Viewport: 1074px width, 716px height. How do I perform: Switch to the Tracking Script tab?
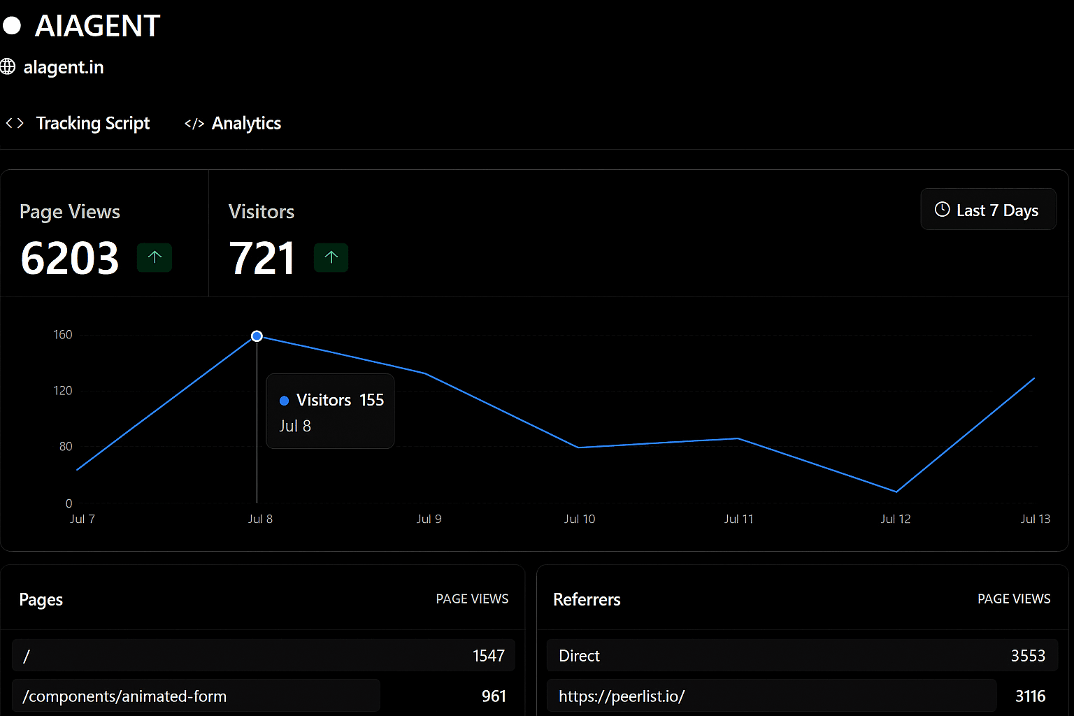tap(92, 124)
